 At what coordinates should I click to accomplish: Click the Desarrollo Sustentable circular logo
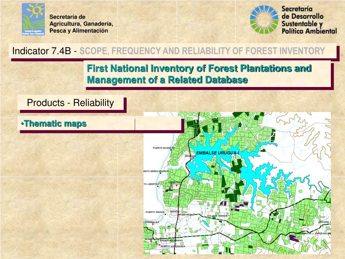click(x=264, y=20)
